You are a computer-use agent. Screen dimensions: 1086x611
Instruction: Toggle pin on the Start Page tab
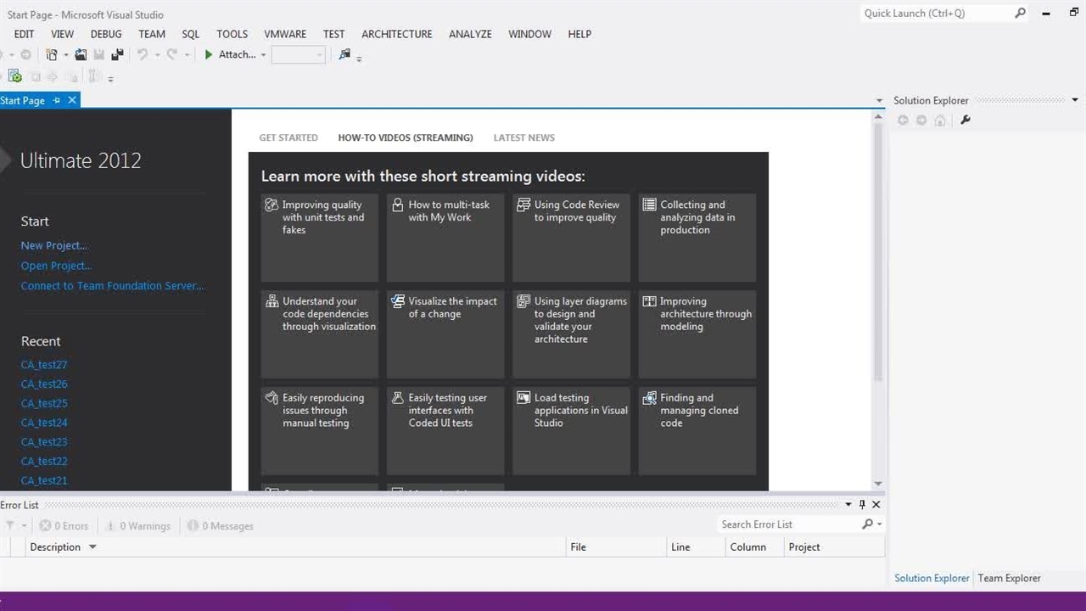pos(57,100)
